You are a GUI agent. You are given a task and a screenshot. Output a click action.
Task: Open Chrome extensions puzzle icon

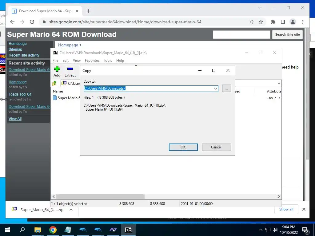(273, 22)
